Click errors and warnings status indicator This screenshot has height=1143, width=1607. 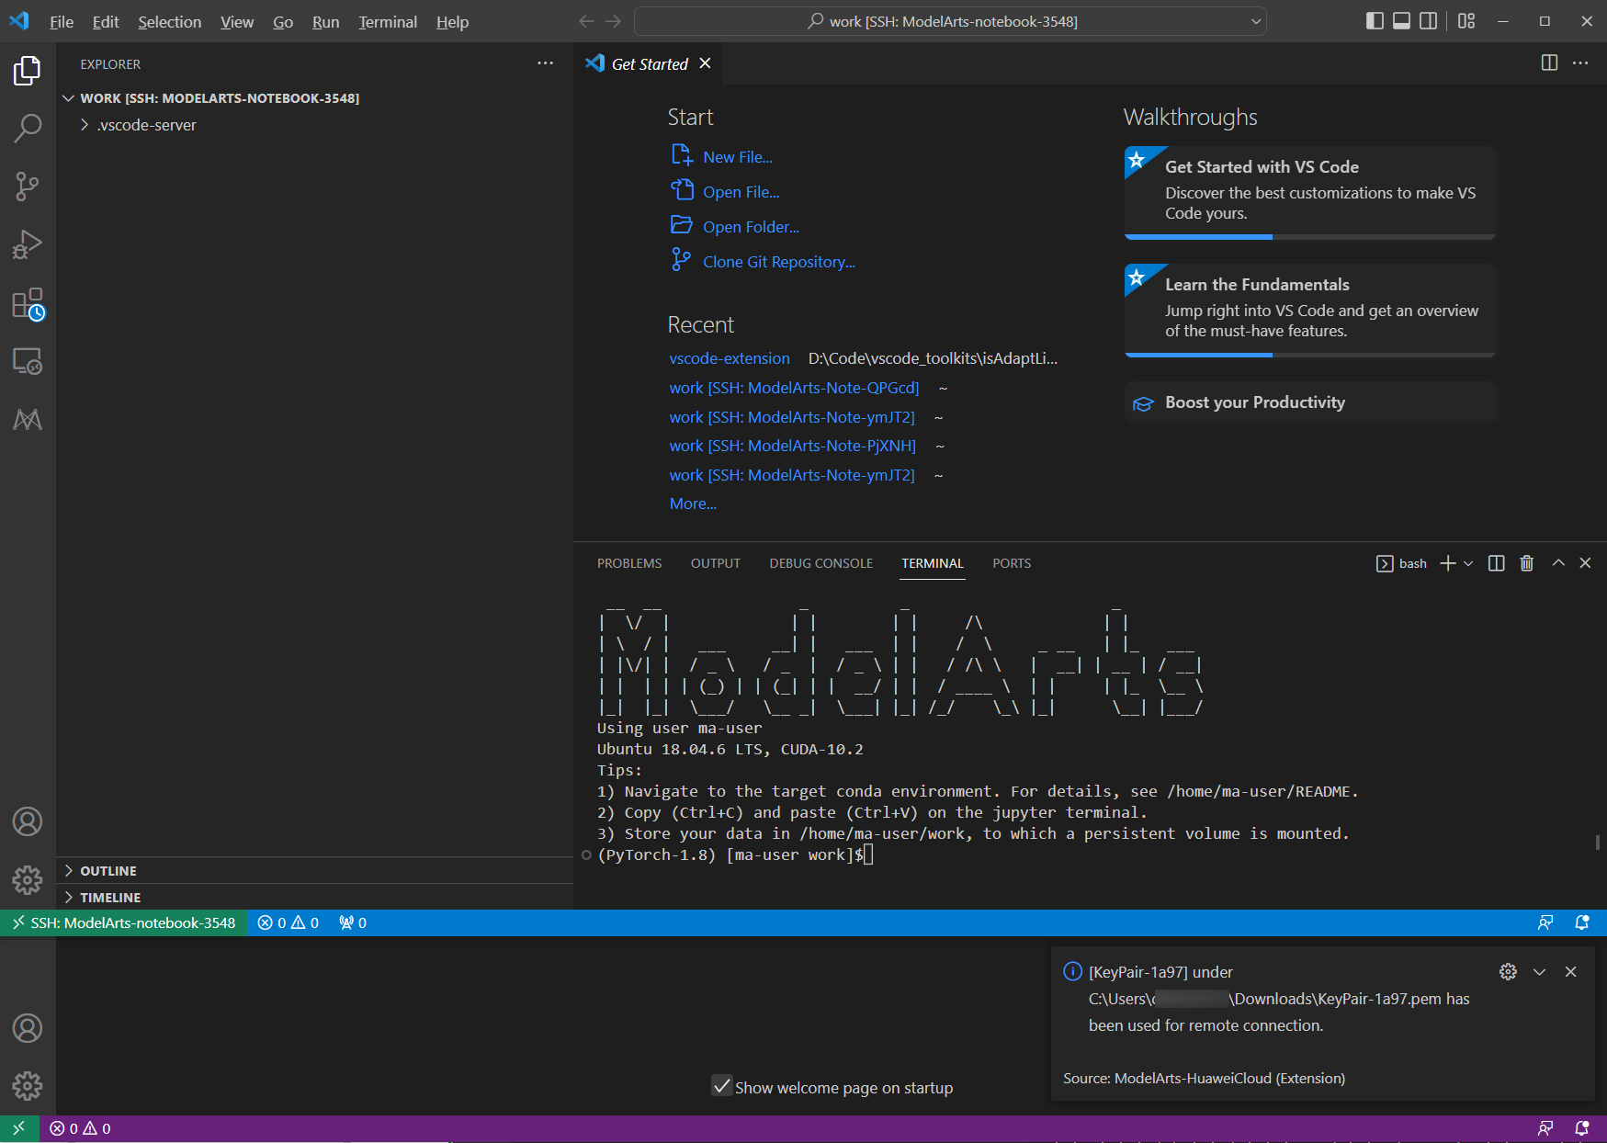(288, 922)
